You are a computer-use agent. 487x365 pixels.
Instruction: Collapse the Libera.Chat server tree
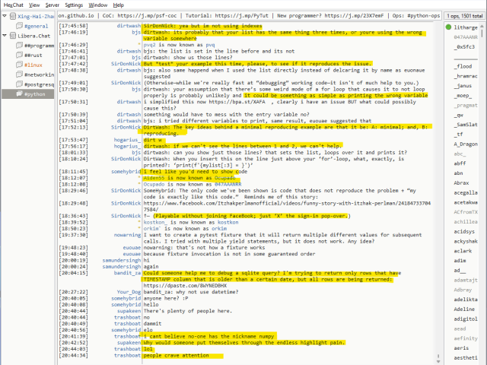[x=5, y=36]
